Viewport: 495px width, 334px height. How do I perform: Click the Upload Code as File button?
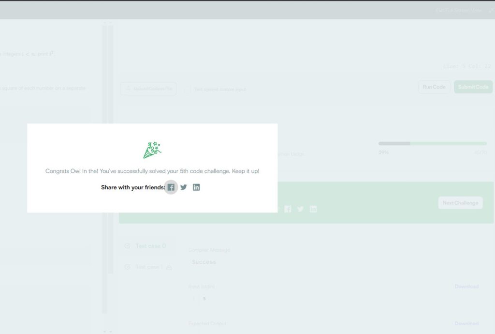[x=148, y=89]
